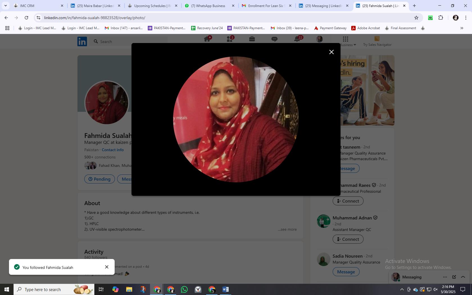
Task: Open the For Business apps dropdown
Action: coord(346,41)
